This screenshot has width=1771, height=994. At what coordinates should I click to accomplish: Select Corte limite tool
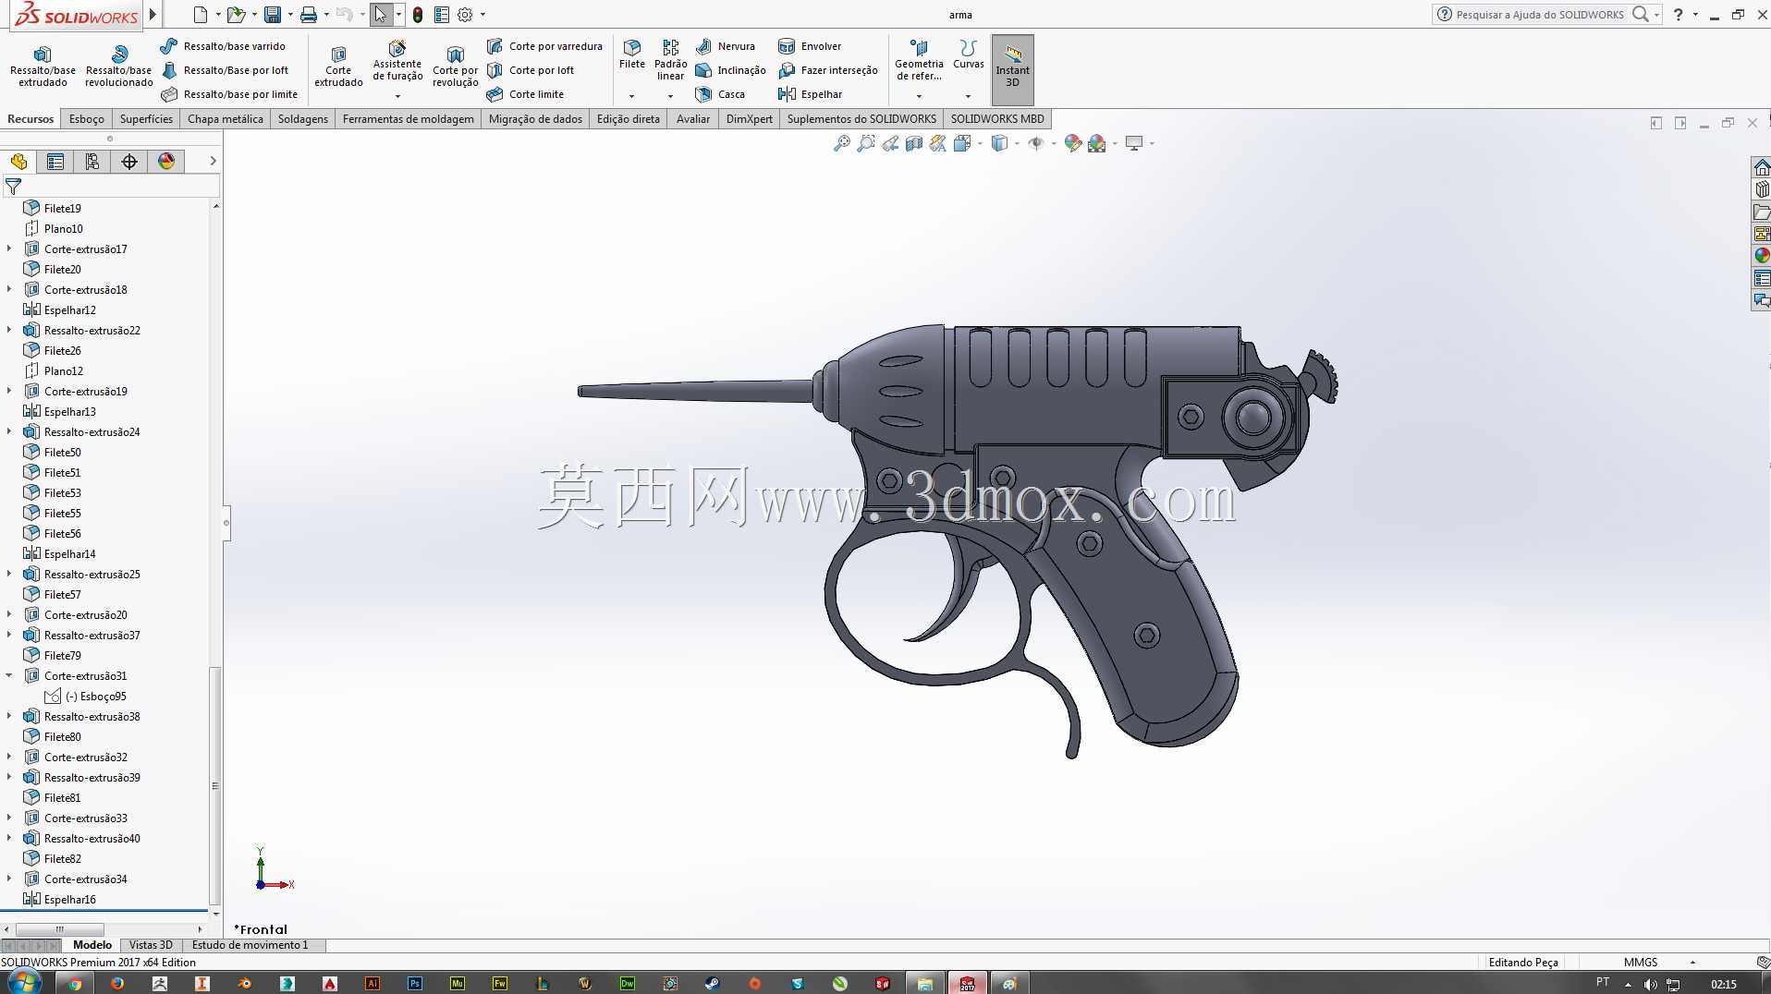(525, 94)
